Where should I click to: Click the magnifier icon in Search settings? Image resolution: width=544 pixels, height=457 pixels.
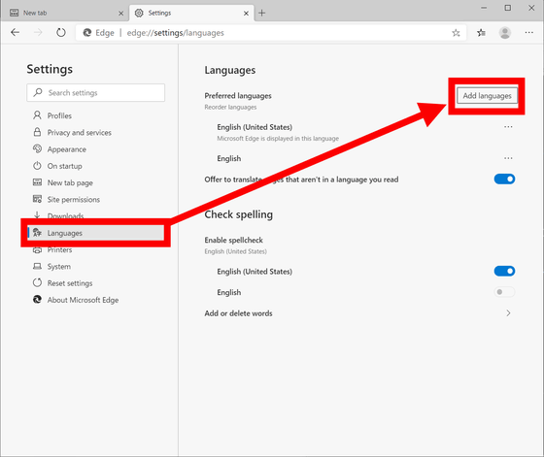38,92
